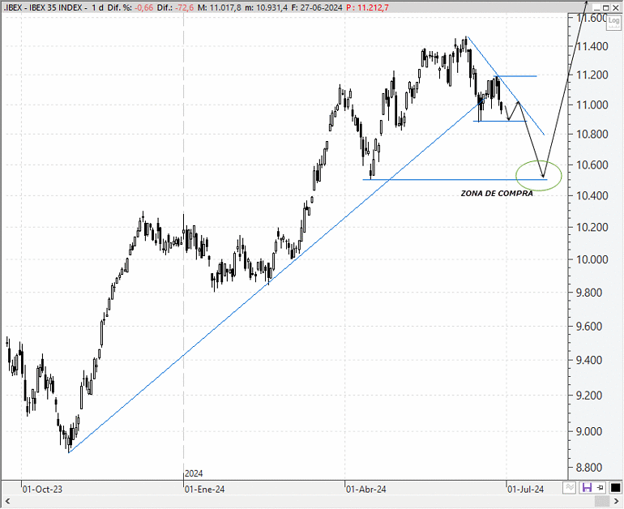
Task: Click the double chevron collapse button
Action: [570, 487]
